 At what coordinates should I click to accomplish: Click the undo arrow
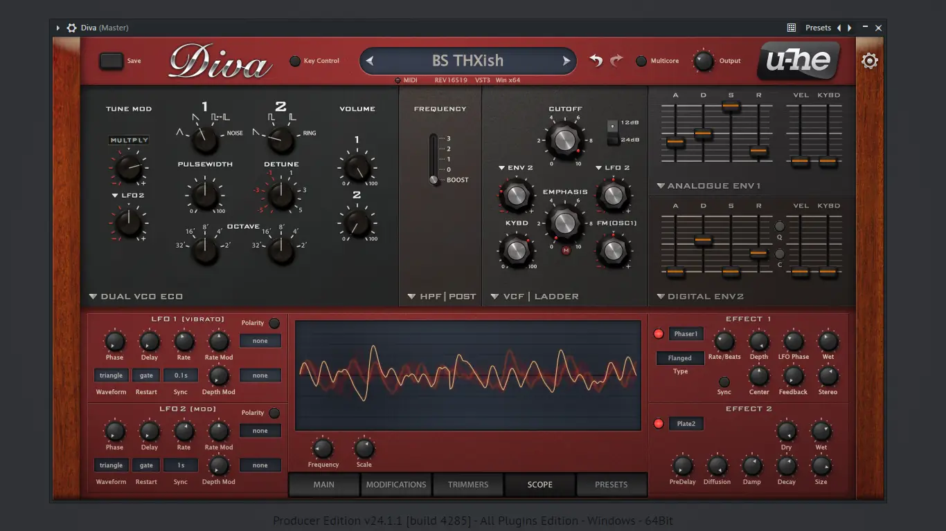click(x=596, y=61)
